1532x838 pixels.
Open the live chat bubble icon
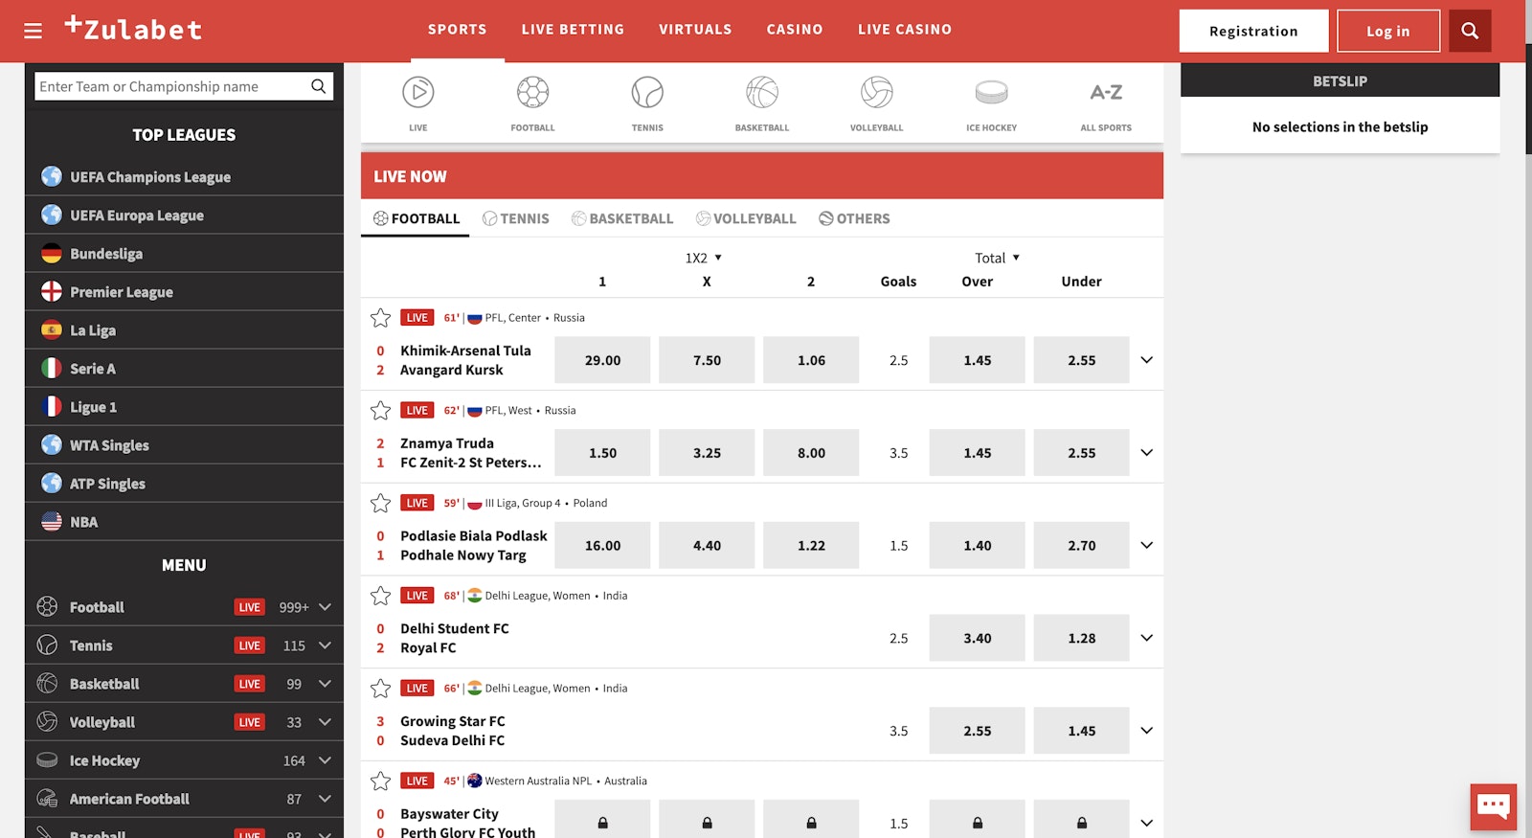pos(1493,805)
